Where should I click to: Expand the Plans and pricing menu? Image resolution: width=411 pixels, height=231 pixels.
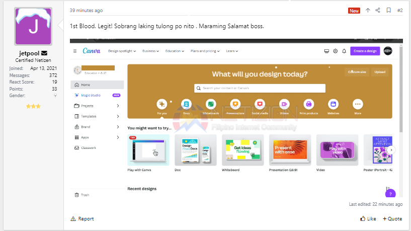pyautogui.click(x=205, y=51)
